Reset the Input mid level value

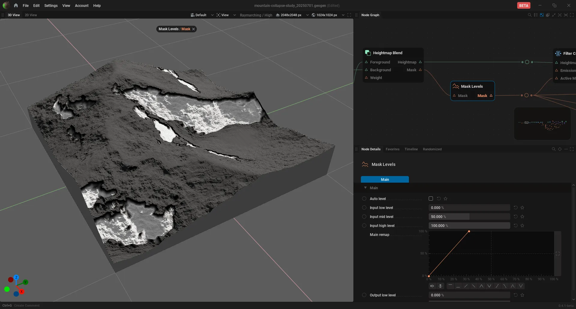[x=515, y=216]
